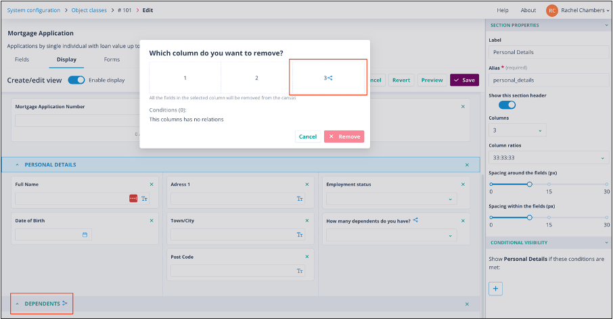Image resolution: width=613 pixels, height=319 pixels.
Task: Select column 2 to remove
Action: 256,78
